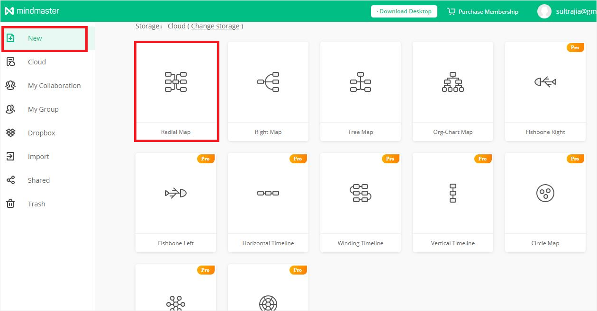597x311 pixels.
Task: Open My Collaboration in sidebar
Action: [54, 86]
